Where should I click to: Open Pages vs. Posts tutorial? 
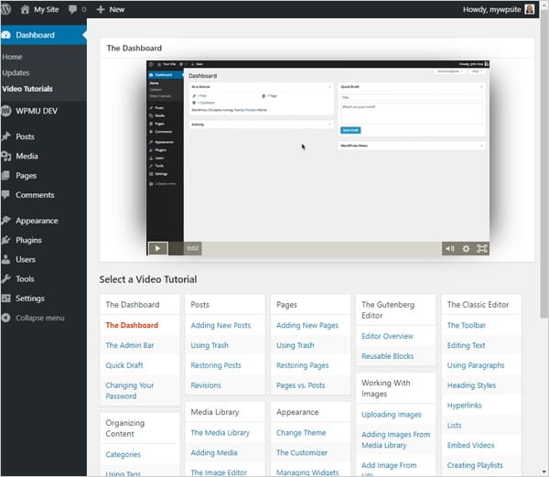[x=300, y=385]
